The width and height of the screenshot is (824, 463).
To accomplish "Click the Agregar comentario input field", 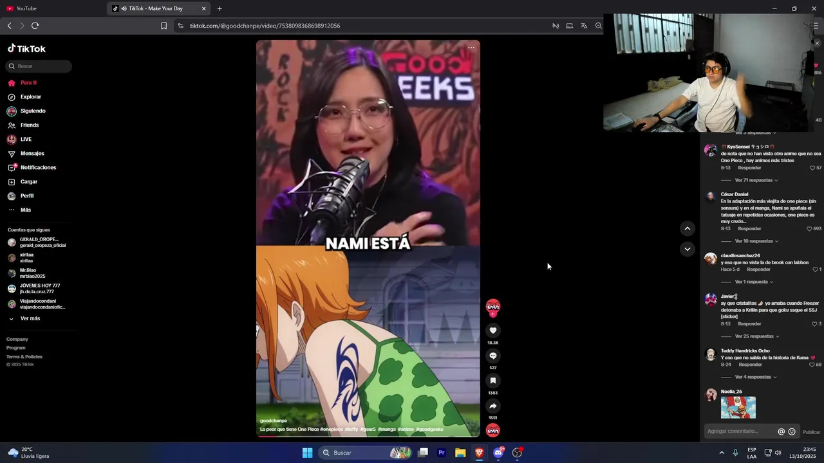I will pos(739,431).
